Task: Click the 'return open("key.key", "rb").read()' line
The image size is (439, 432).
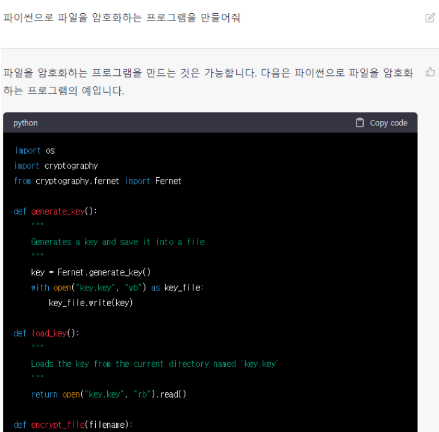Action: [108, 395]
